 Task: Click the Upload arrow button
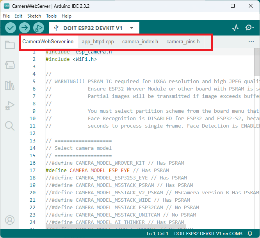25,28
